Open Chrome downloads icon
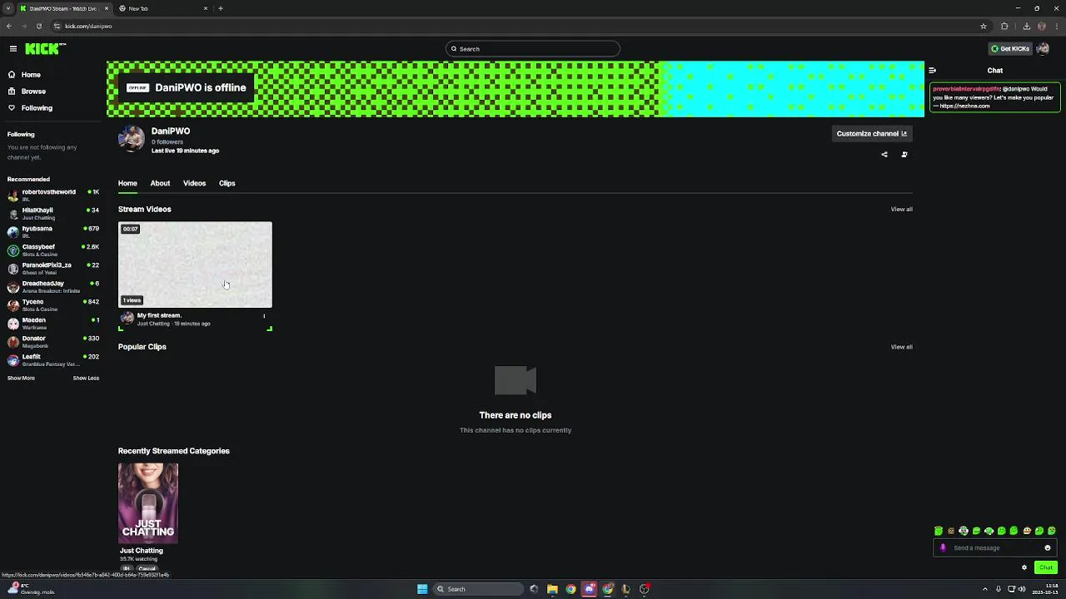This screenshot has height=599, width=1066. (x=1026, y=26)
